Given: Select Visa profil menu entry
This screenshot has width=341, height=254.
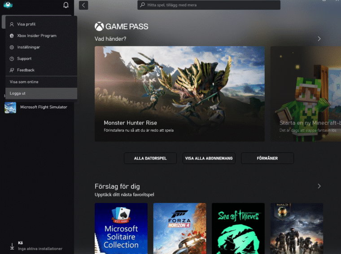Looking at the screenshot, I should click(41, 24).
